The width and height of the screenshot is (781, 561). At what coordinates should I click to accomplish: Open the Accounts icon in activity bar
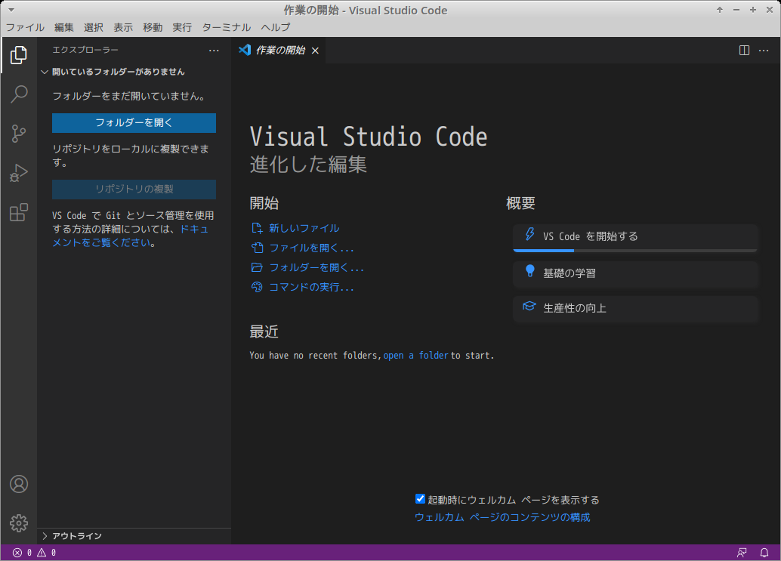(18, 484)
